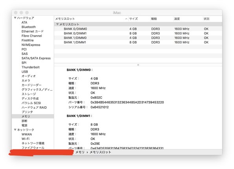Open パラレル SCSI sidebar entry
The height and width of the screenshot is (169, 234).
(x=31, y=103)
